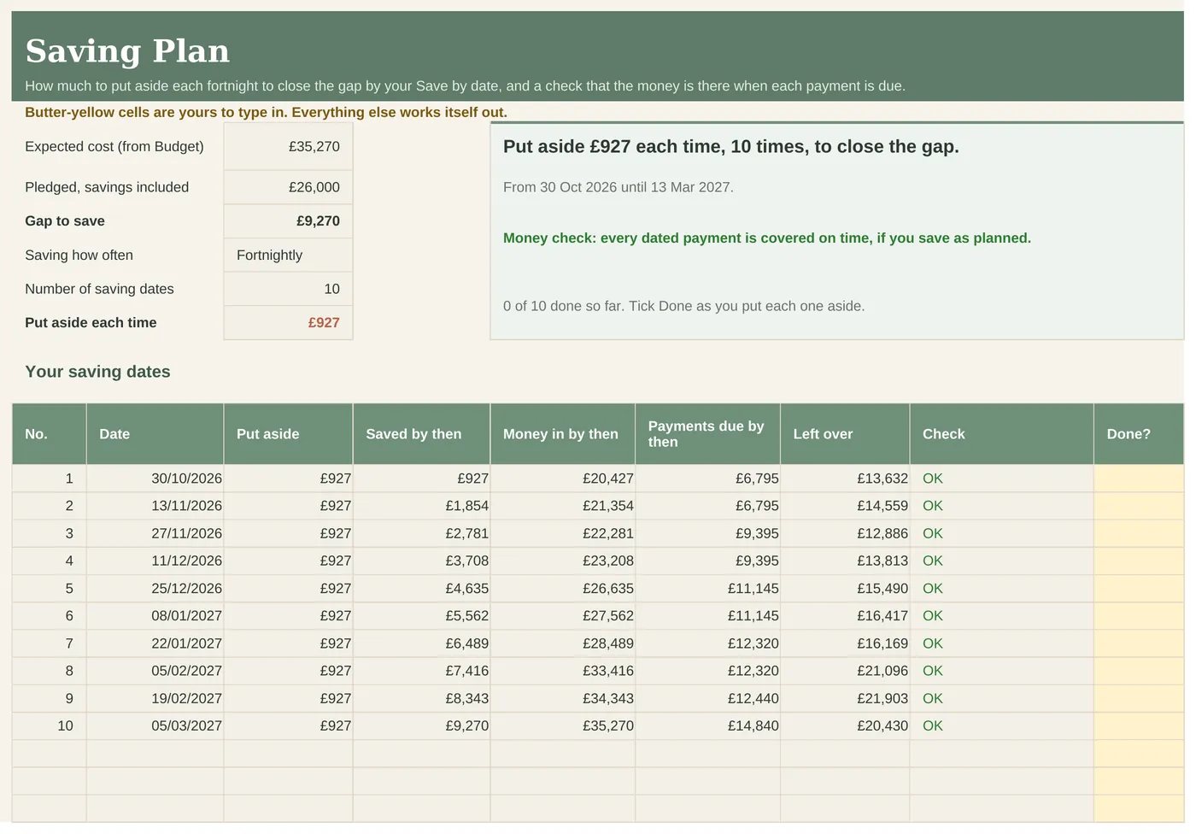The height and width of the screenshot is (834, 1196).
Task: Click the Done? cell for 25/12/2026
Action: [1139, 588]
